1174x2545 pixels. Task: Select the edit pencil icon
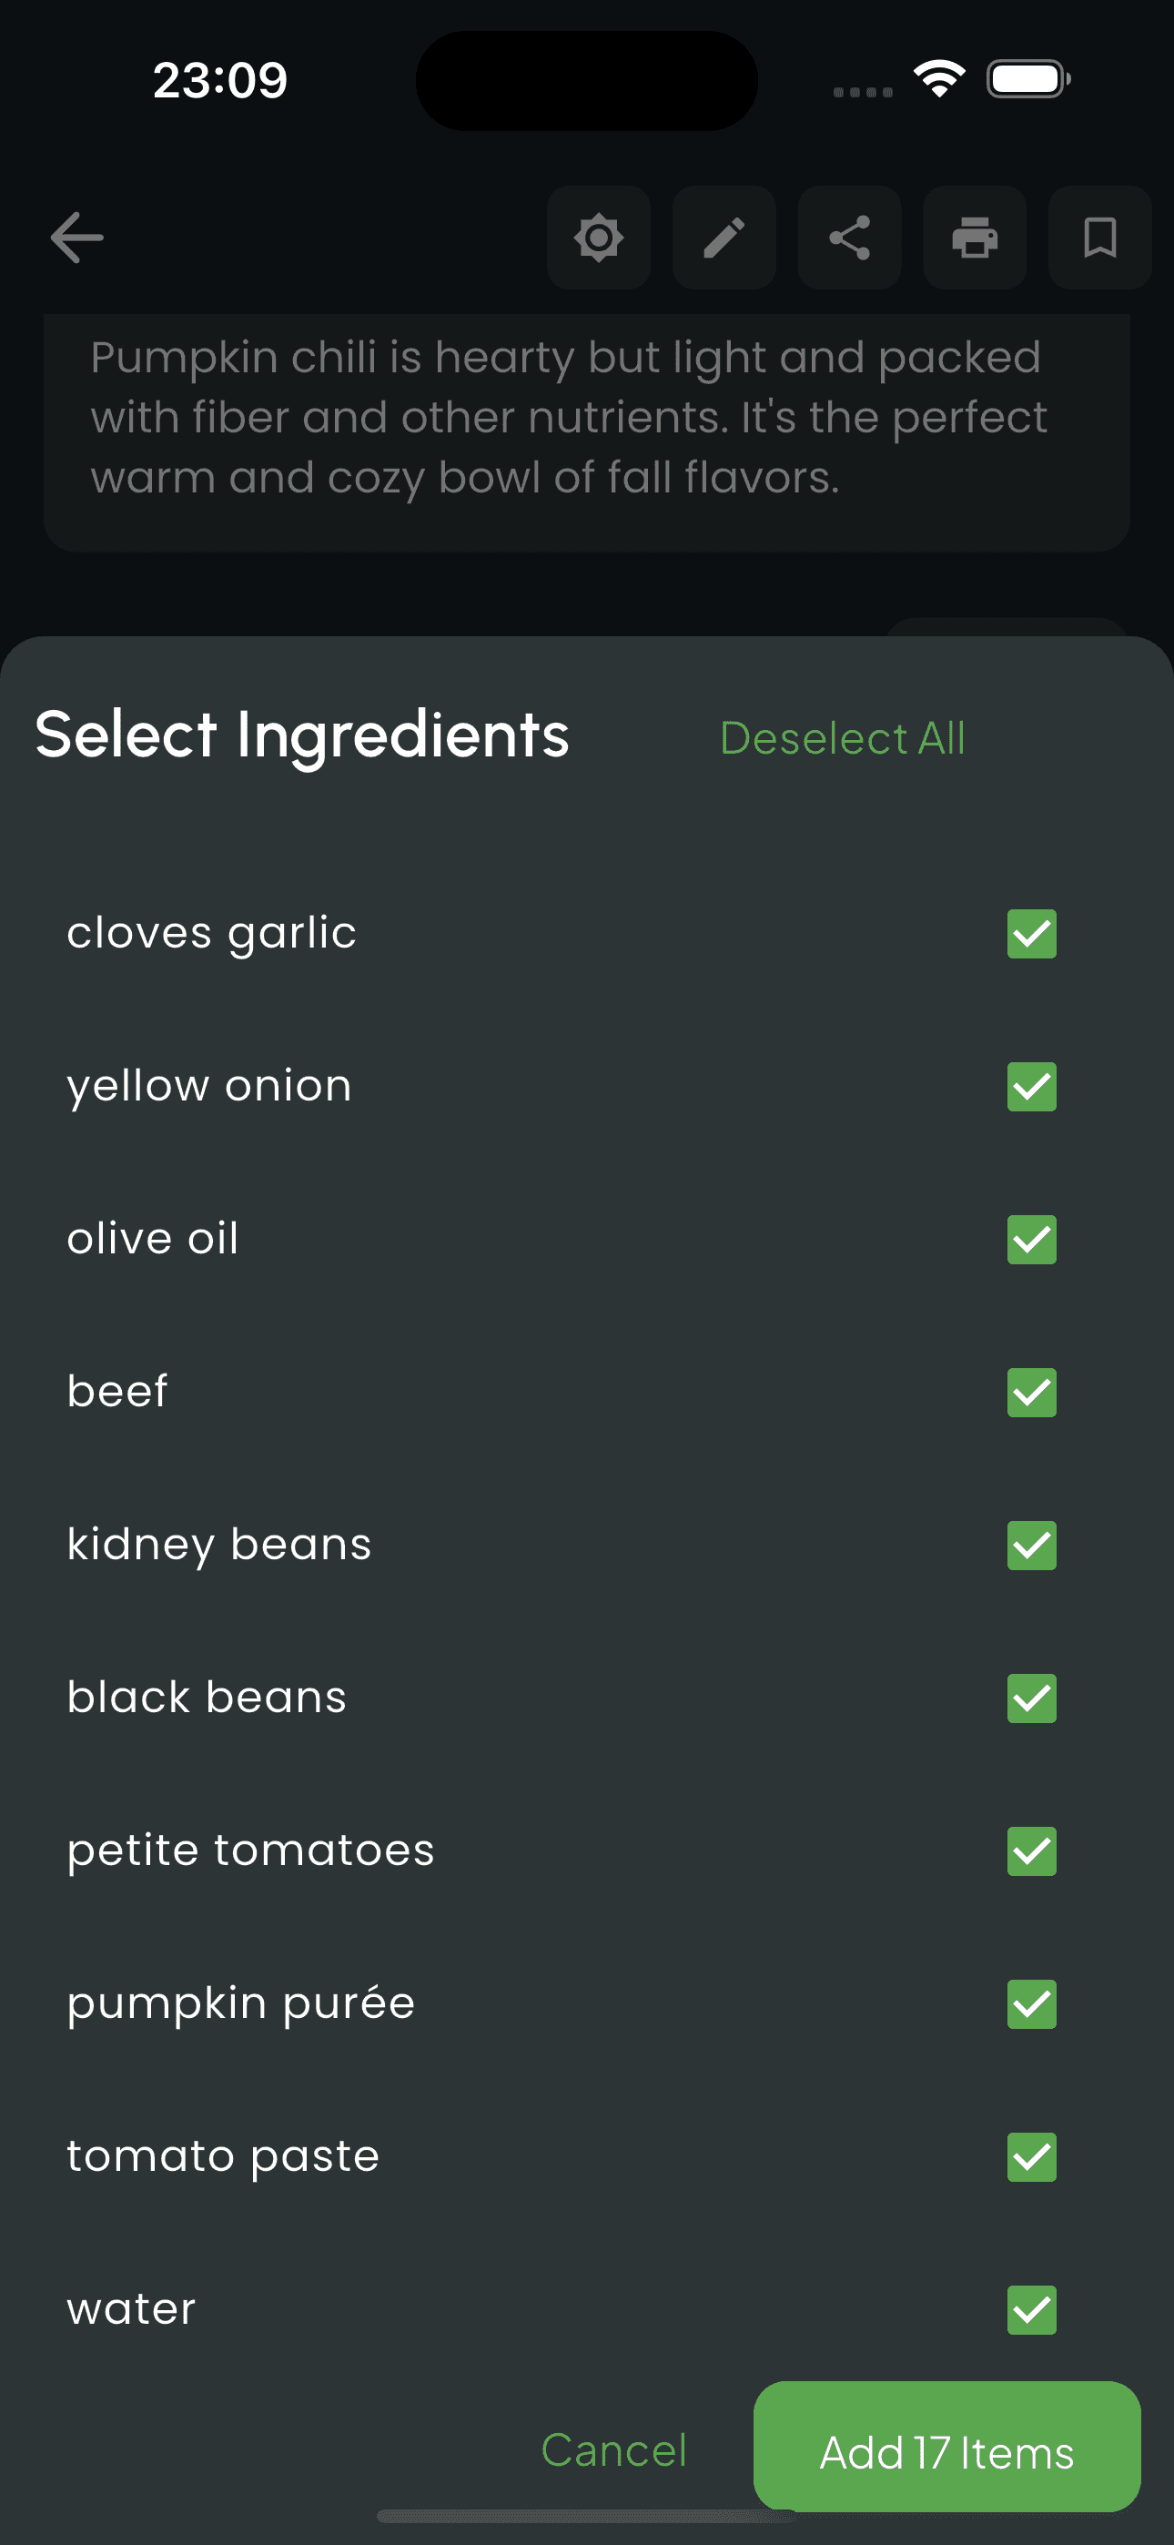(724, 237)
